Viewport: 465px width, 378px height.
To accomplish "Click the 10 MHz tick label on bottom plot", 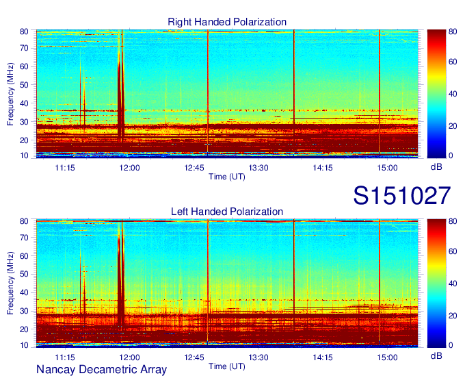I will tap(24, 345).
